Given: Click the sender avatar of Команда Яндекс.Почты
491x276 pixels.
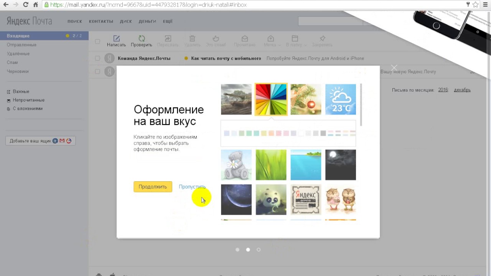Looking at the screenshot, I should click(x=110, y=58).
